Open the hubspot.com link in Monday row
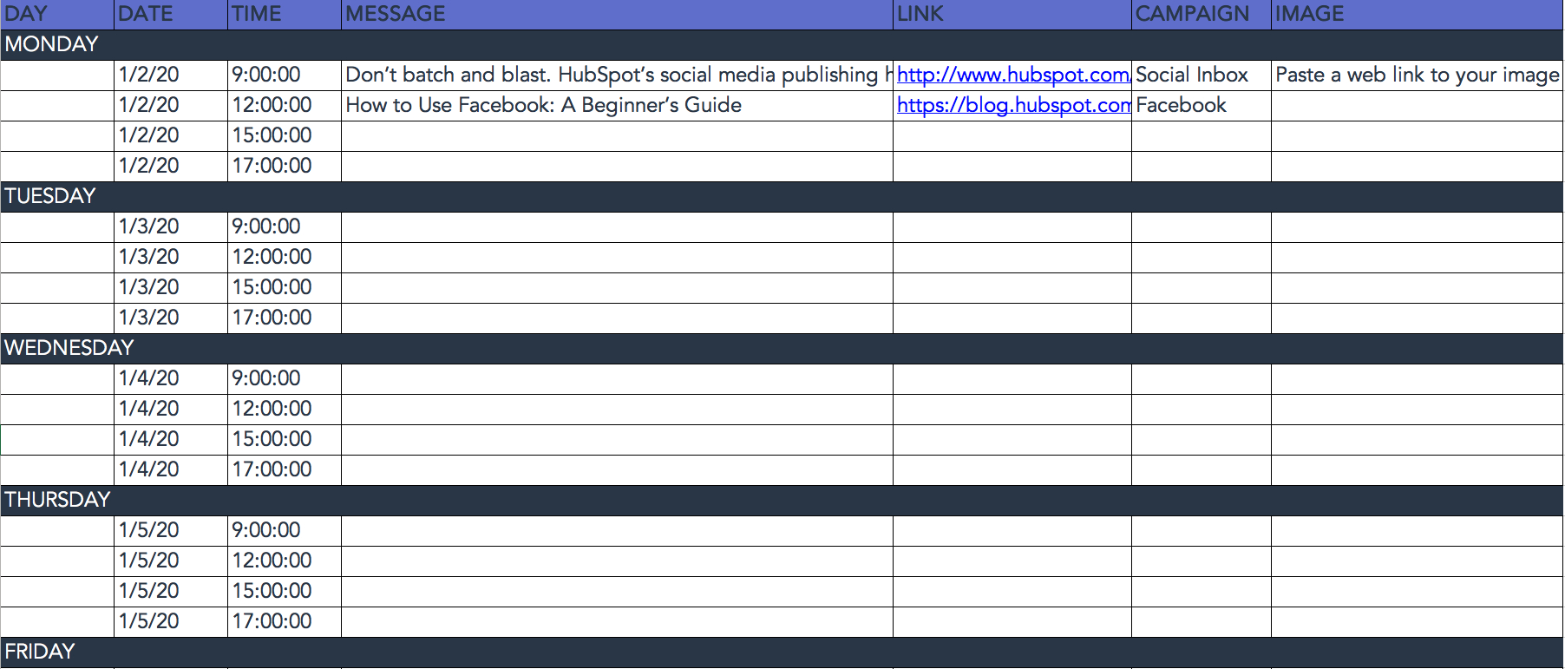 tap(1012, 75)
